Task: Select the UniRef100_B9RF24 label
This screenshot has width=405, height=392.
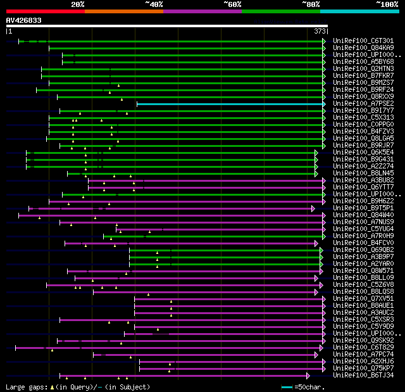Action: coord(363,90)
